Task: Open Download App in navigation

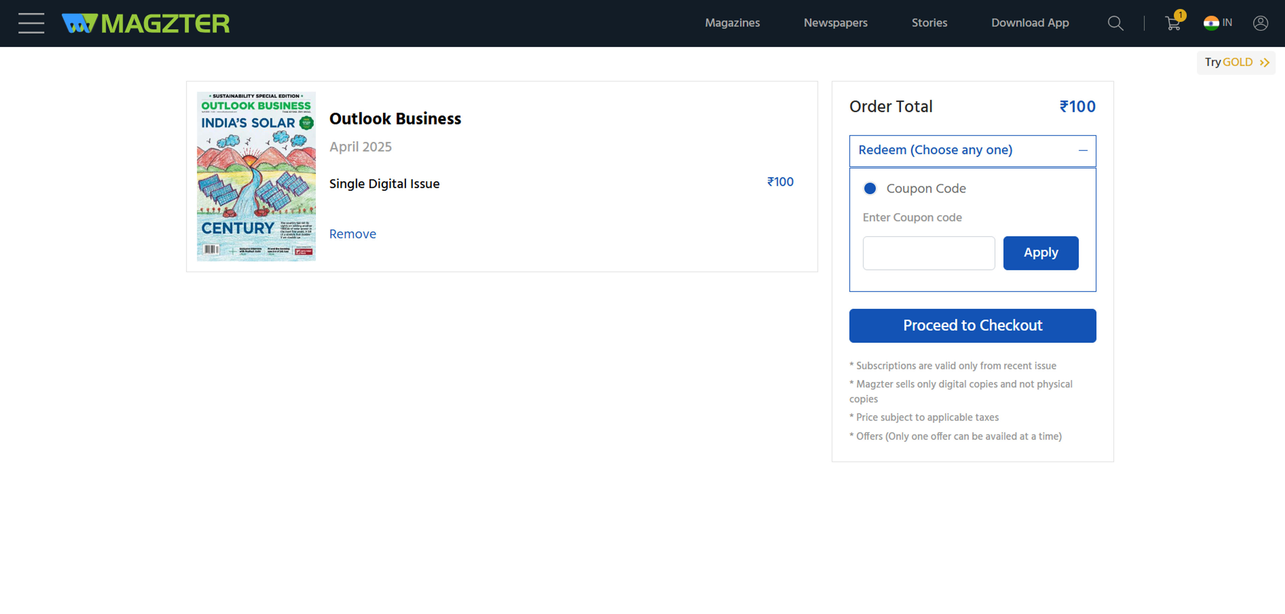Action: (x=1030, y=23)
